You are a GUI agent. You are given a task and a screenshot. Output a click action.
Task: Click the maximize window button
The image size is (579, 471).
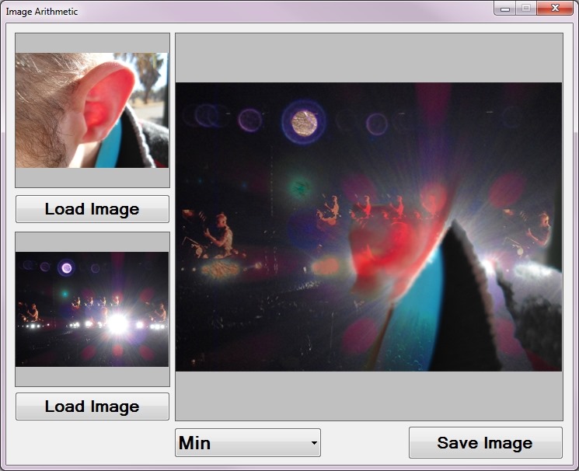click(x=526, y=9)
